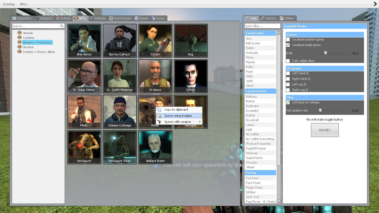379x213 pixels.
Task: Click the Tool update rate slider handle
Action: point(320,110)
